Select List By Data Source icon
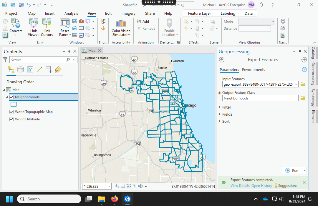The image size is (318, 206). tap(20, 69)
